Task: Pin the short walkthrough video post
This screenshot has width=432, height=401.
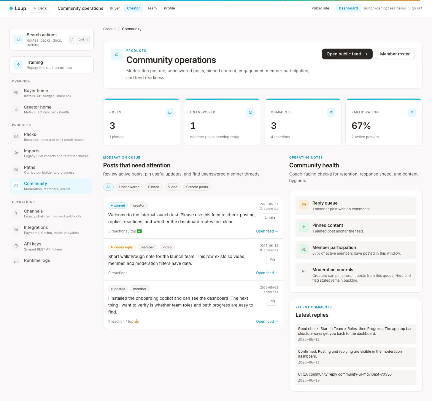Action: (272, 260)
